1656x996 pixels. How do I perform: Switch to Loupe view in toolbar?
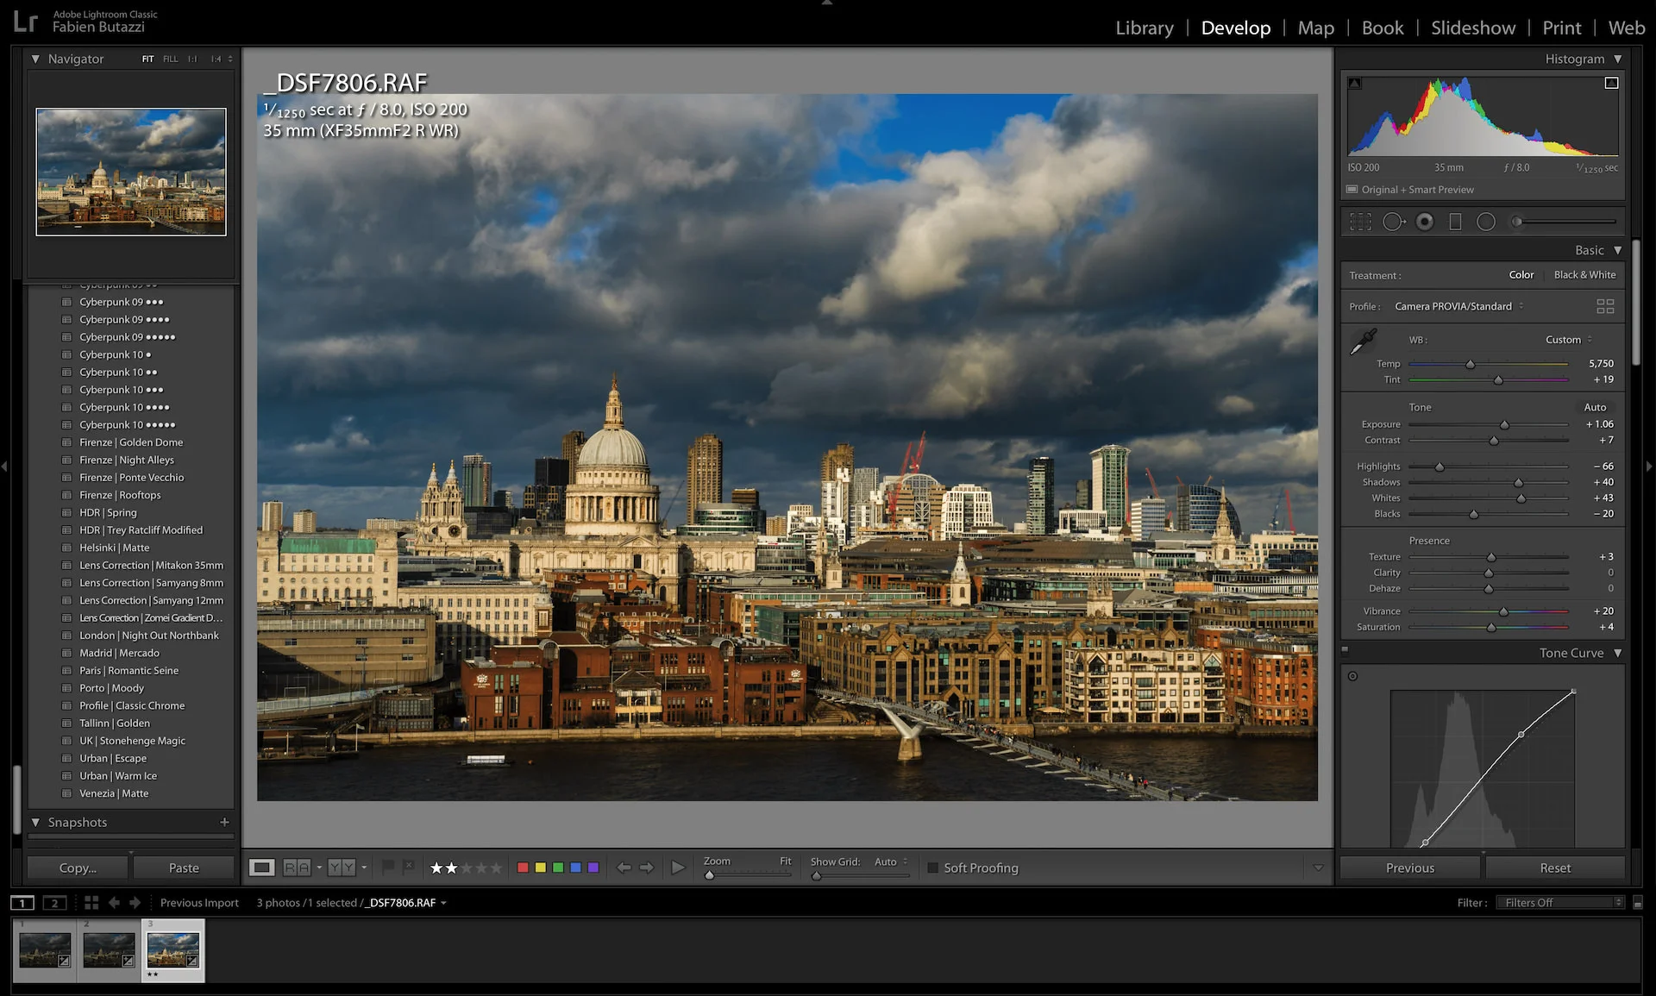click(x=261, y=868)
